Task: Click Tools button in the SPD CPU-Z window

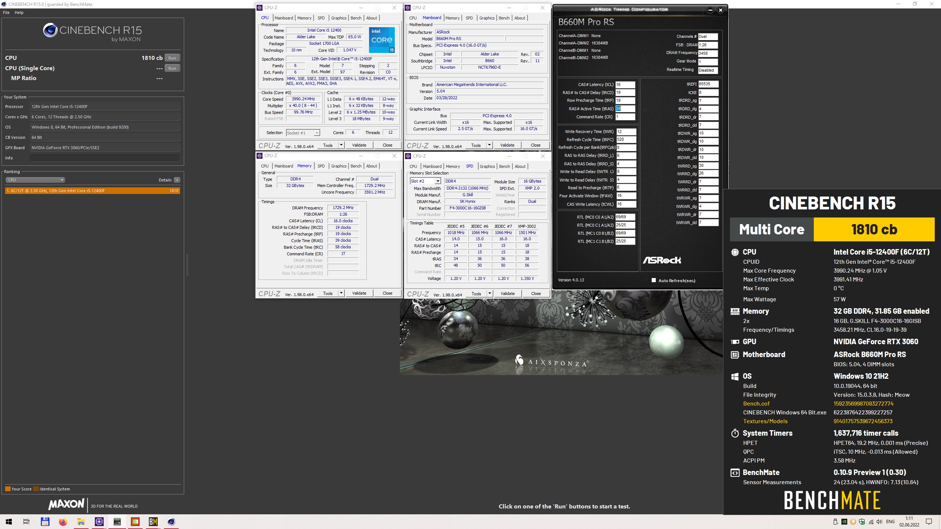Action: (x=476, y=294)
